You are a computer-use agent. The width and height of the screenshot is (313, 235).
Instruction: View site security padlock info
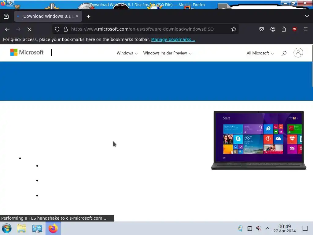point(66,29)
